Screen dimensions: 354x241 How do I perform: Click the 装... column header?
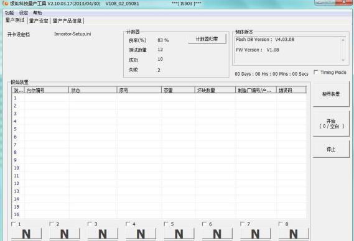18,90
